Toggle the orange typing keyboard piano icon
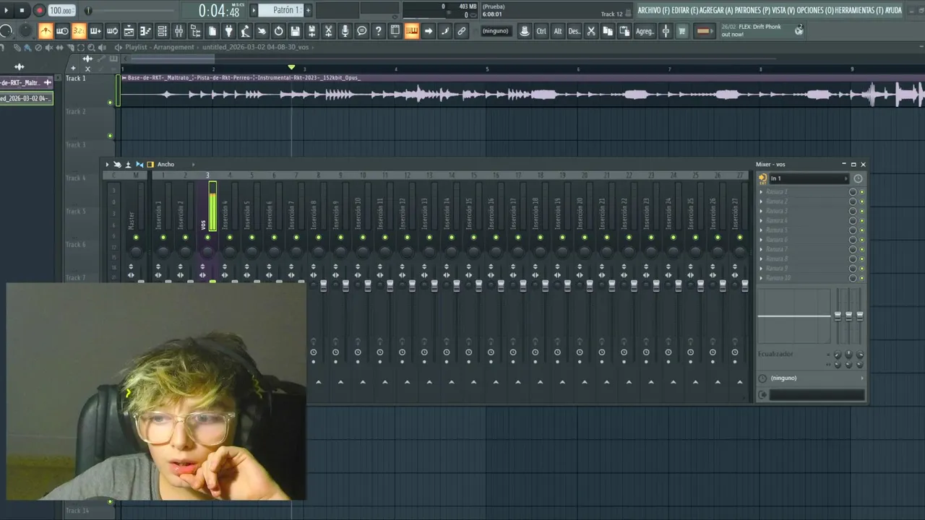Screen dimensions: 925x520 click(411, 31)
